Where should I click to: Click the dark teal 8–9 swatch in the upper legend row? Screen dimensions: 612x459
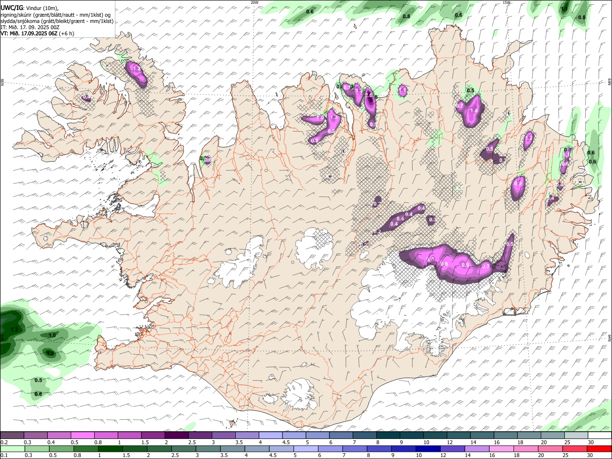click(x=388, y=436)
